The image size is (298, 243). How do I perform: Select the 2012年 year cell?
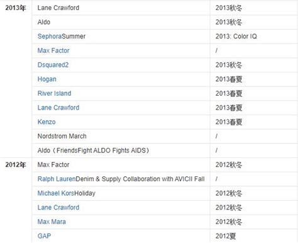point(16,165)
